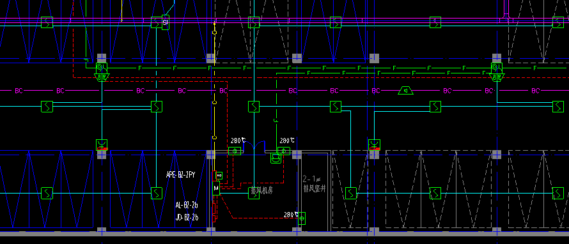The image size is (569, 244).
Task: Select the smoke detector right of 排风竖井
Action: click(350, 194)
